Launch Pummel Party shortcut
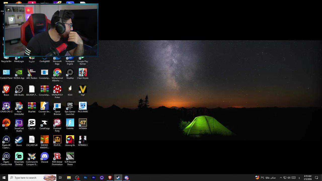The width and height of the screenshot is (322, 181). 57,125
